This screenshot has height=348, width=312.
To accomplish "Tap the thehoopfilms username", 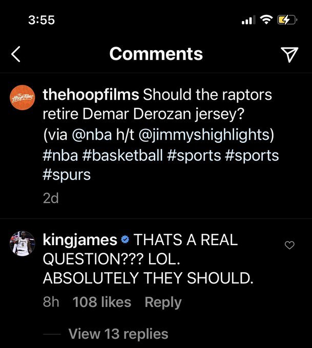I will [x=90, y=95].
